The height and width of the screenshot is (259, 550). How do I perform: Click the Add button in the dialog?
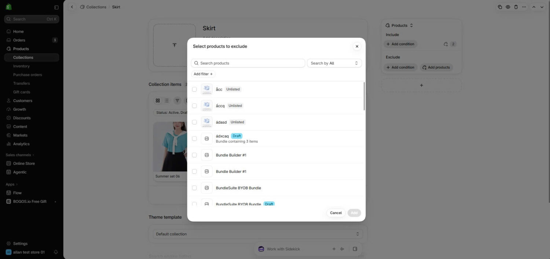tap(354, 213)
